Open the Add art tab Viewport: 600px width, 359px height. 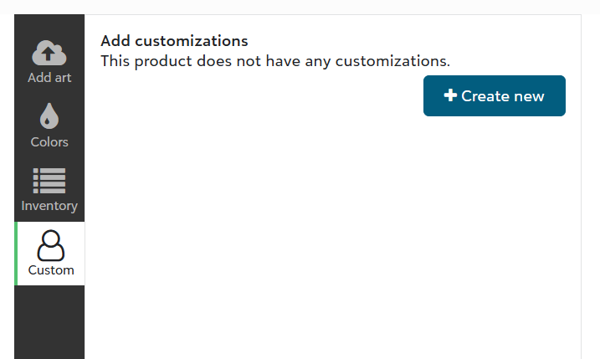click(49, 62)
